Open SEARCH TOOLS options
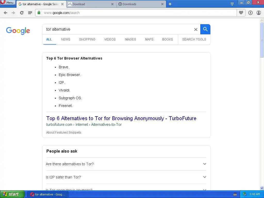This screenshot has height=198, width=264. pyautogui.click(x=194, y=39)
